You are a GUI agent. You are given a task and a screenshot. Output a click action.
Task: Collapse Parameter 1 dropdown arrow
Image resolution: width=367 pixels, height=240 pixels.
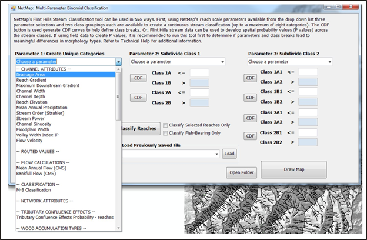coord(119,62)
